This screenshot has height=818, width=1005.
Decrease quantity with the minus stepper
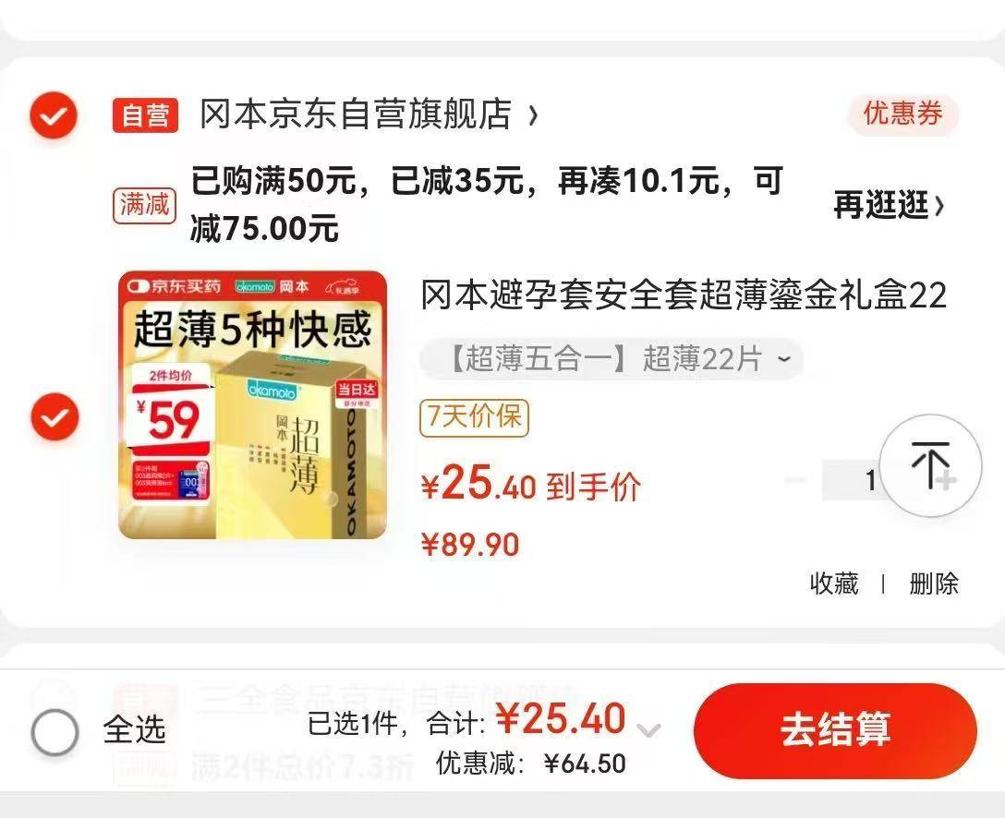[x=795, y=480]
